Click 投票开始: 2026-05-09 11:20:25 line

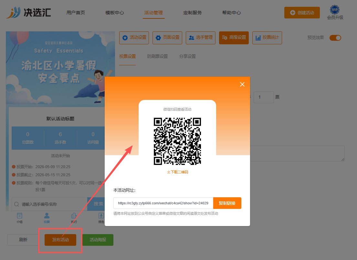pyautogui.click(x=41, y=167)
